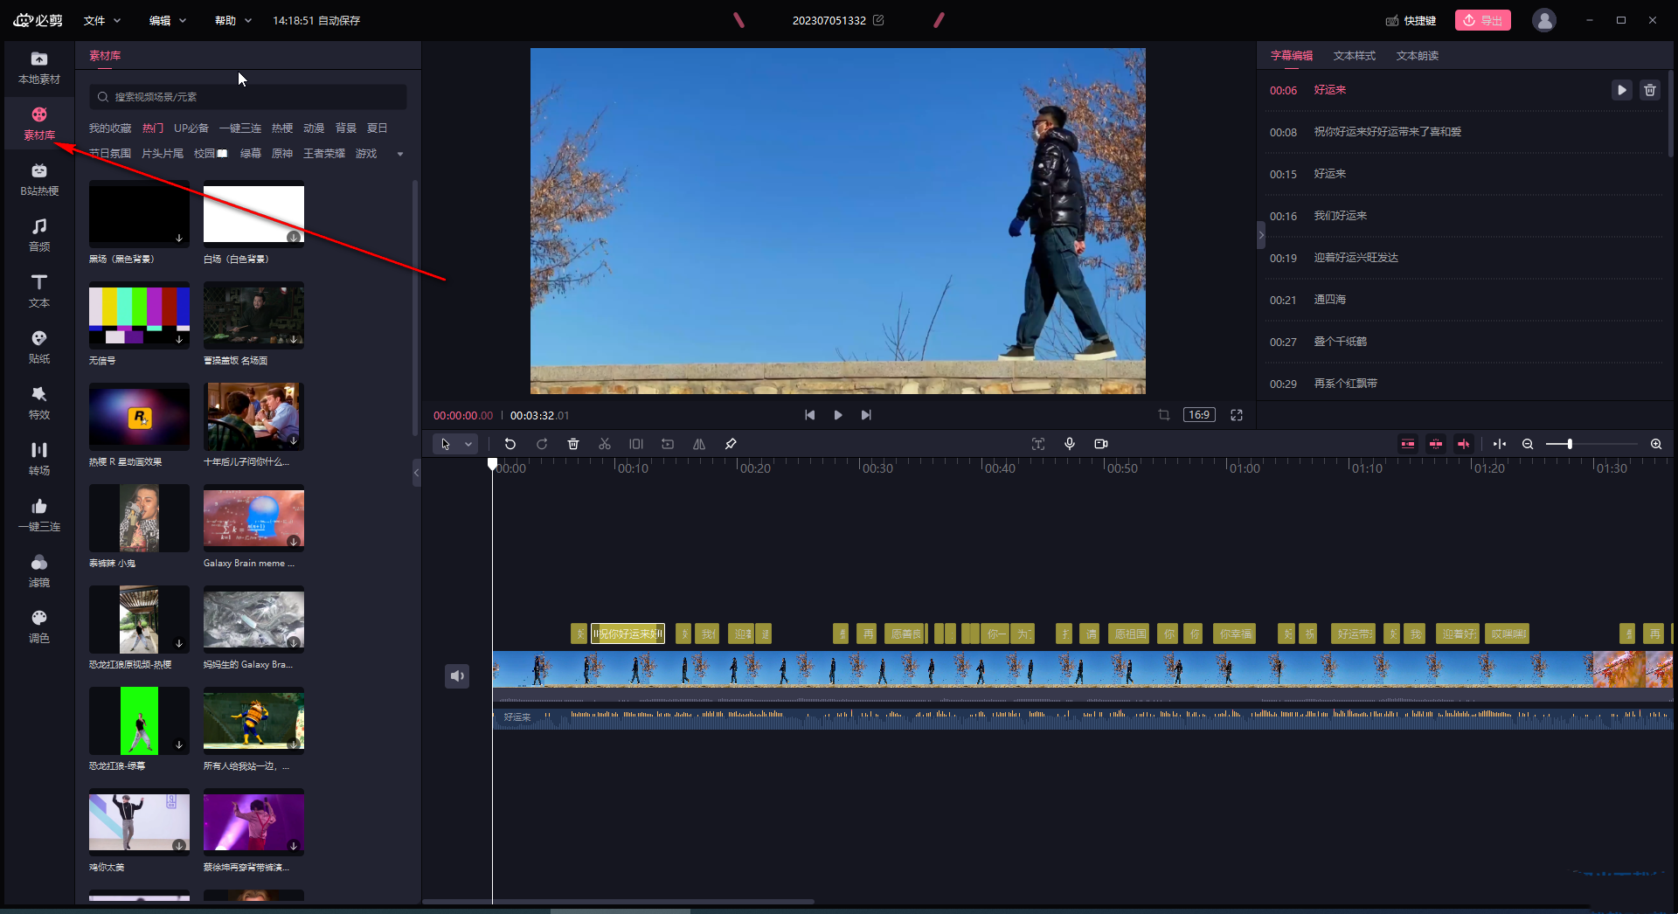Click the red 导出 export button
Image resolution: width=1678 pixels, height=914 pixels.
(x=1482, y=20)
